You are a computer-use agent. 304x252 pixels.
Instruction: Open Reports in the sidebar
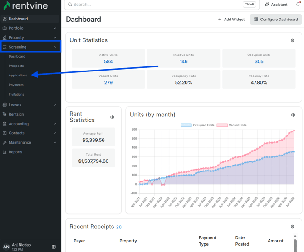tap(15, 152)
